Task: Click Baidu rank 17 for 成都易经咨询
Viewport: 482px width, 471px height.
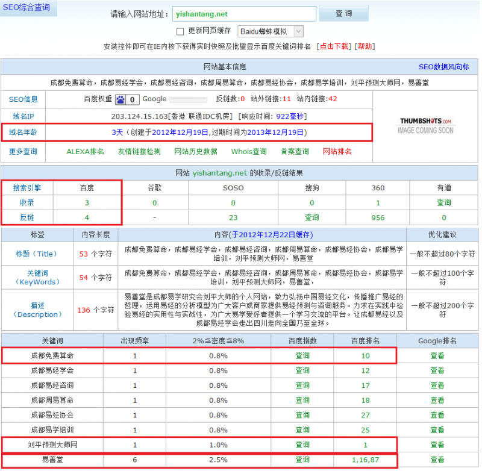Action: [366, 385]
